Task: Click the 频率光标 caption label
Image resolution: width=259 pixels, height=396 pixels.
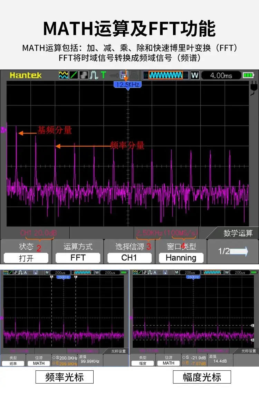Action: 65,377
